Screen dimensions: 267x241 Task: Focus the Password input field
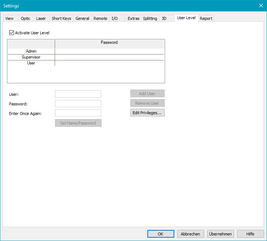click(78, 104)
